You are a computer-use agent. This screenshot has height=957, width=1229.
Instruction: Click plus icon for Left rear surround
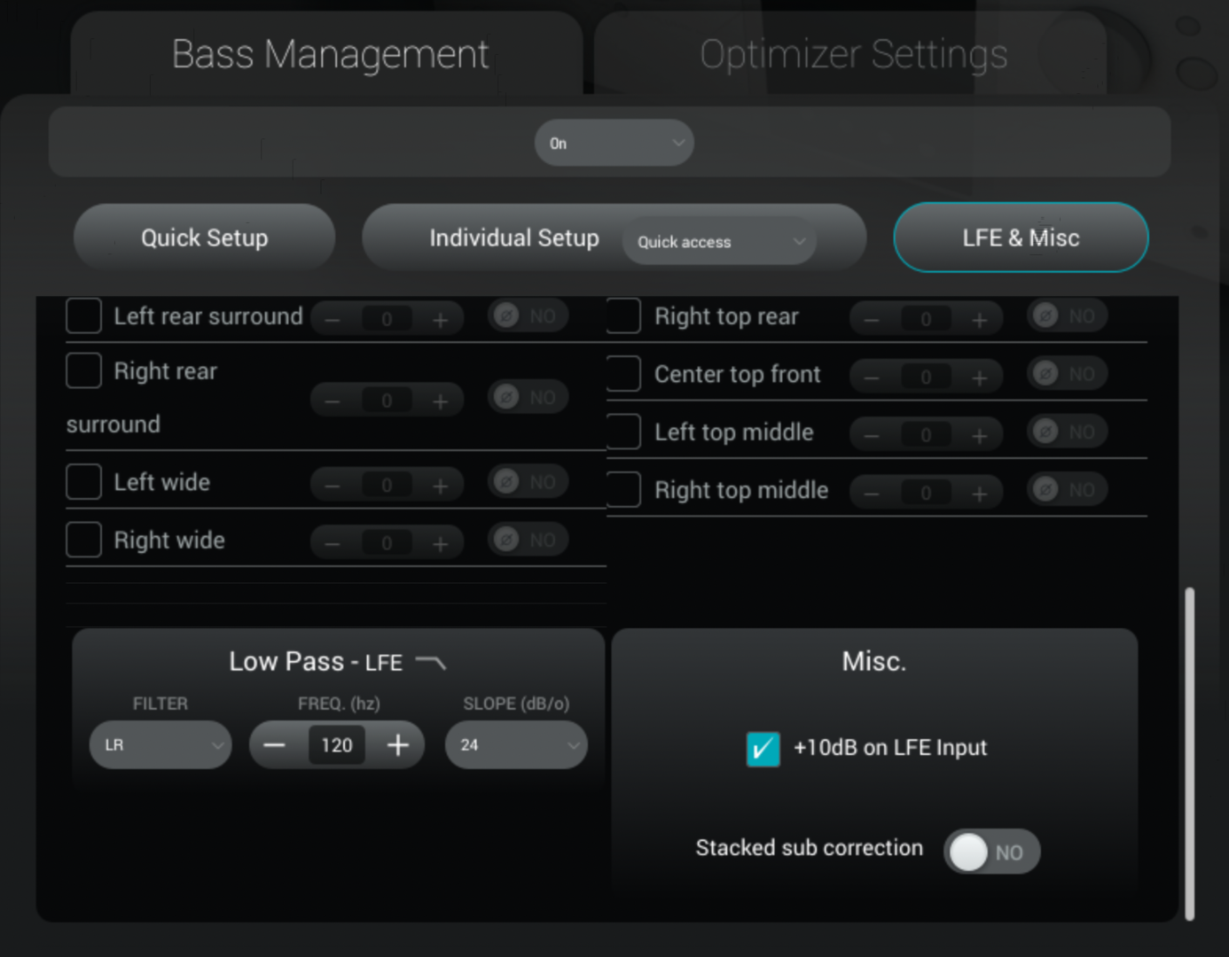(440, 320)
